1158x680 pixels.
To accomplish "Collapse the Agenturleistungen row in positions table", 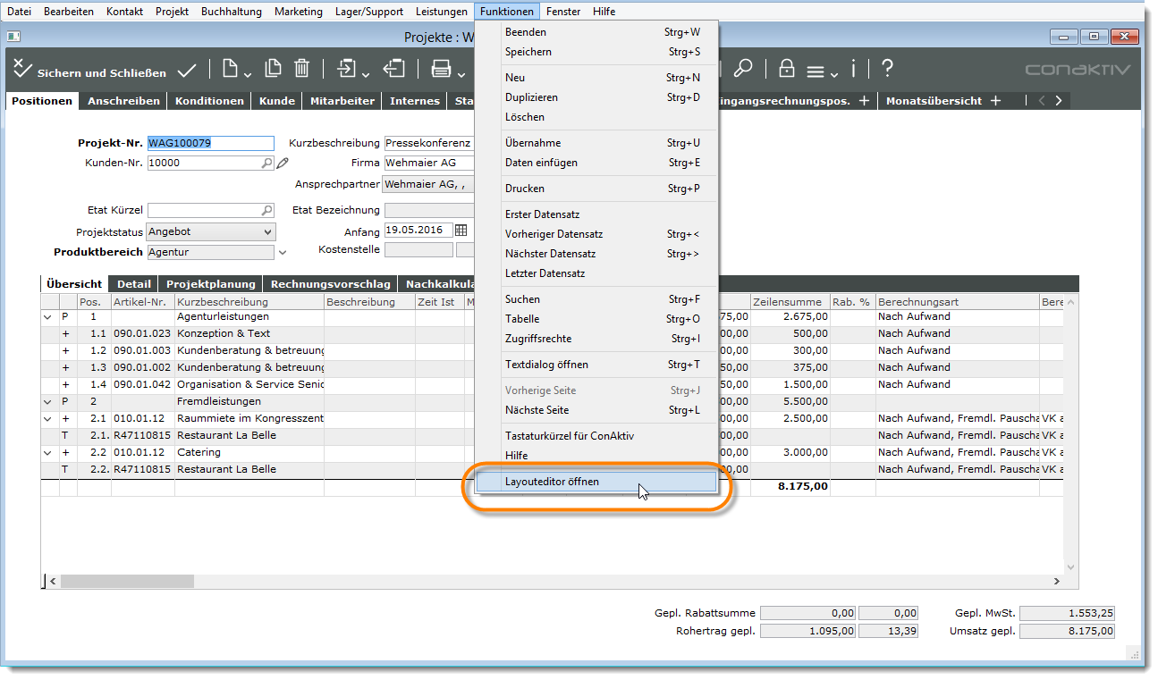I will (x=47, y=317).
